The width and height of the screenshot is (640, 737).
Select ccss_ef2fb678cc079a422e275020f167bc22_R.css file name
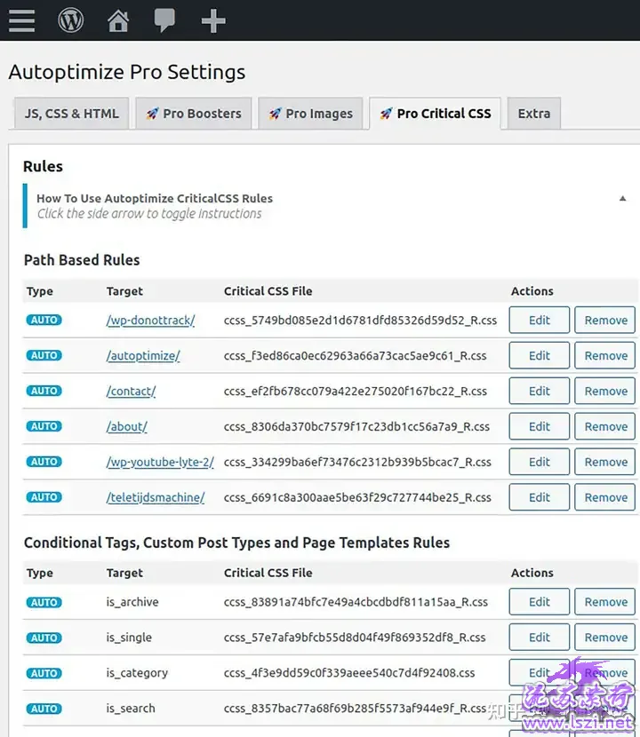(356, 391)
